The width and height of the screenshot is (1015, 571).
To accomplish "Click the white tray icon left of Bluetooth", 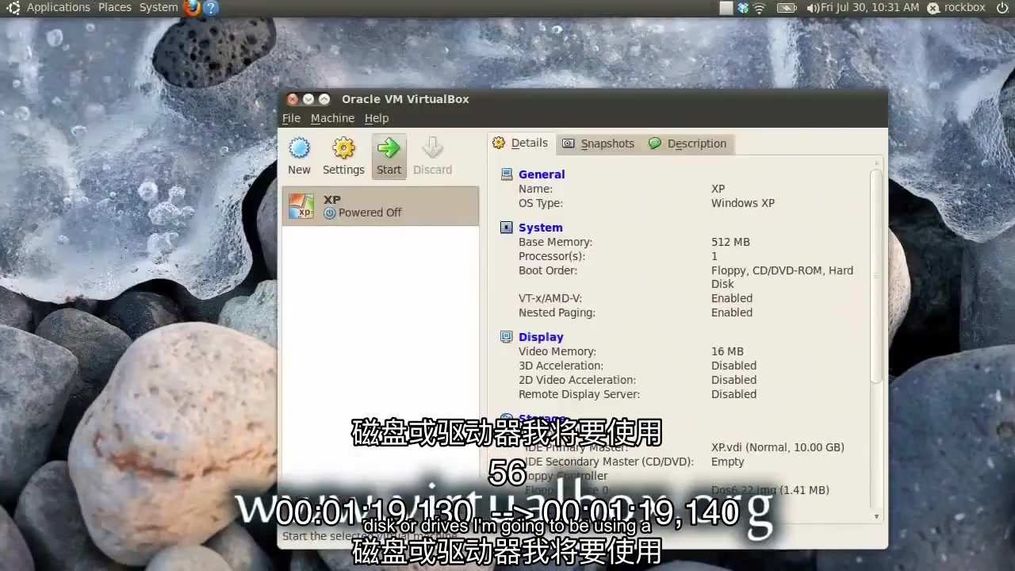I will coord(726,8).
